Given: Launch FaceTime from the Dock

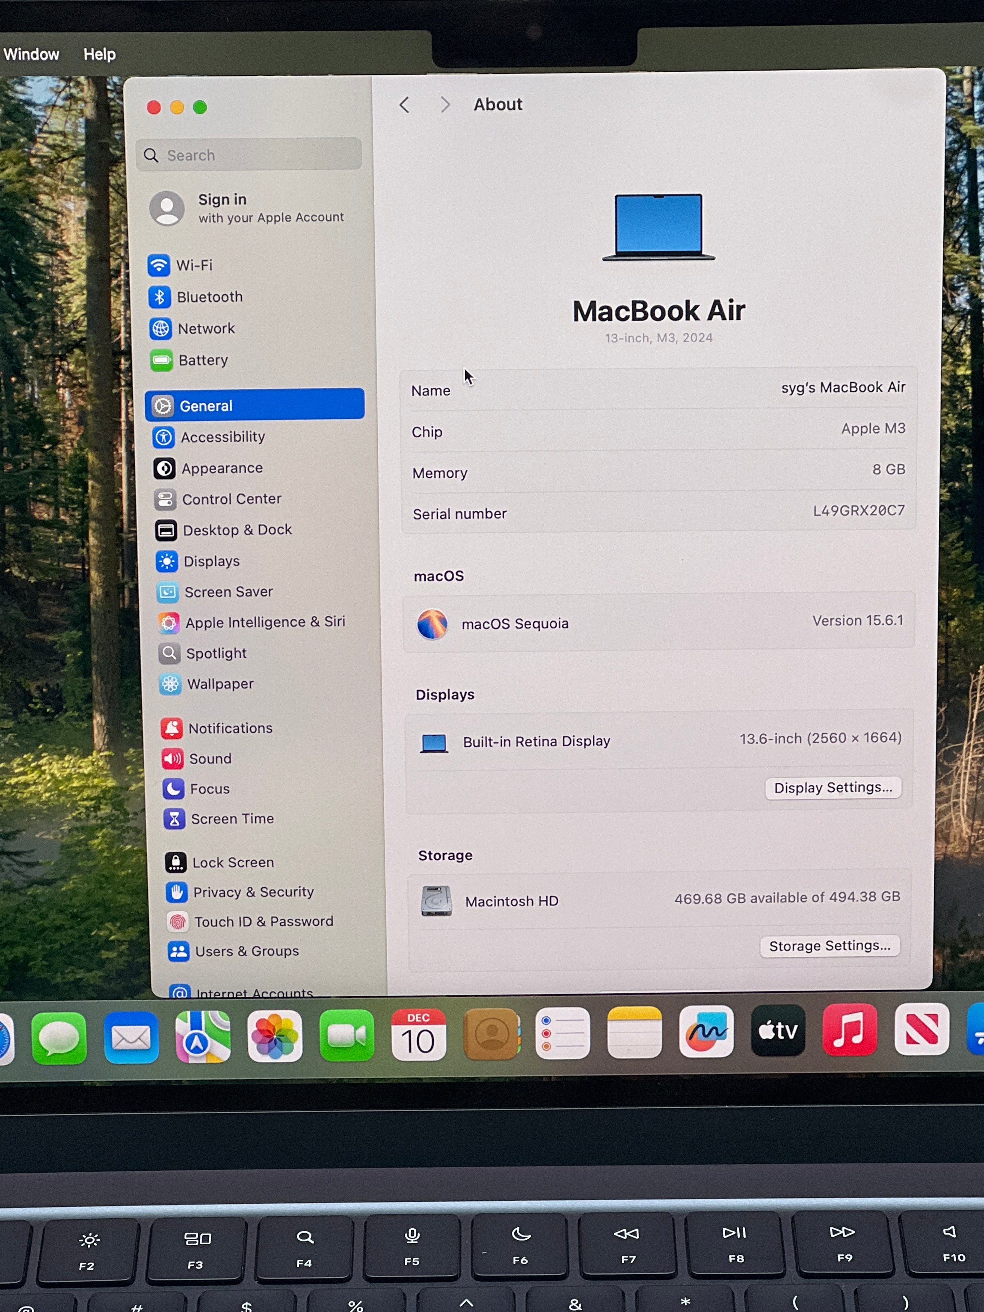Looking at the screenshot, I should (x=347, y=1036).
